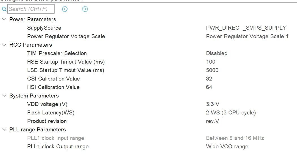The width and height of the screenshot is (297, 154).
Task: Collapse the Power Parameters section
Action: pyautogui.click(x=4, y=19)
